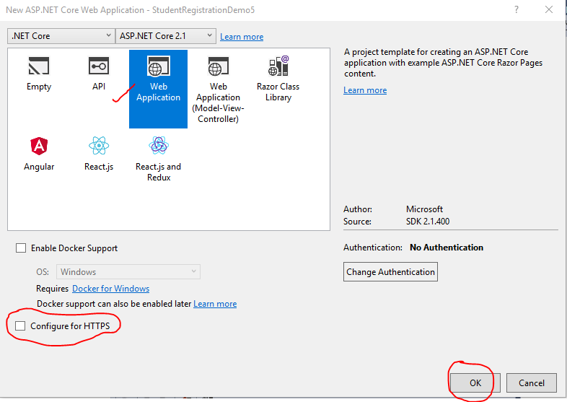
Task: Click the Razor Class Library label
Action: (278, 92)
